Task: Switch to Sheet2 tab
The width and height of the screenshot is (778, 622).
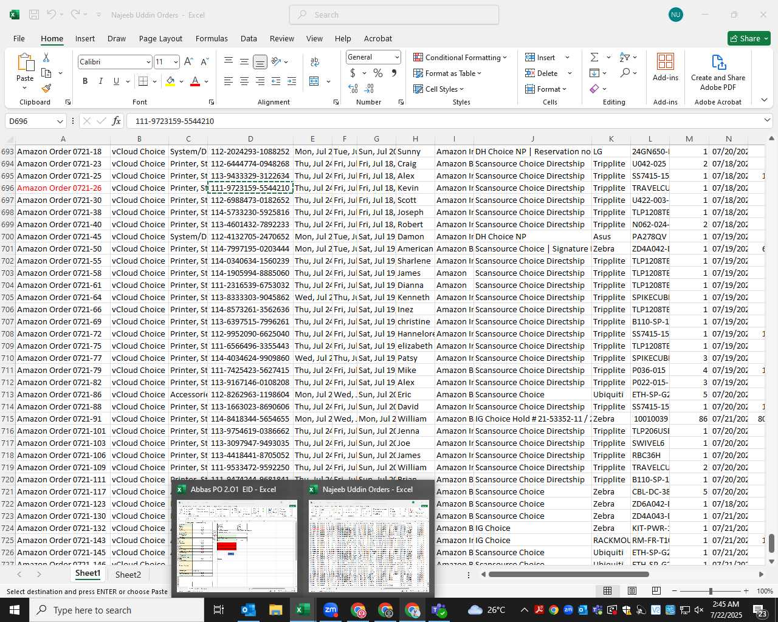Action: pyautogui.click(x=128, y=574)
